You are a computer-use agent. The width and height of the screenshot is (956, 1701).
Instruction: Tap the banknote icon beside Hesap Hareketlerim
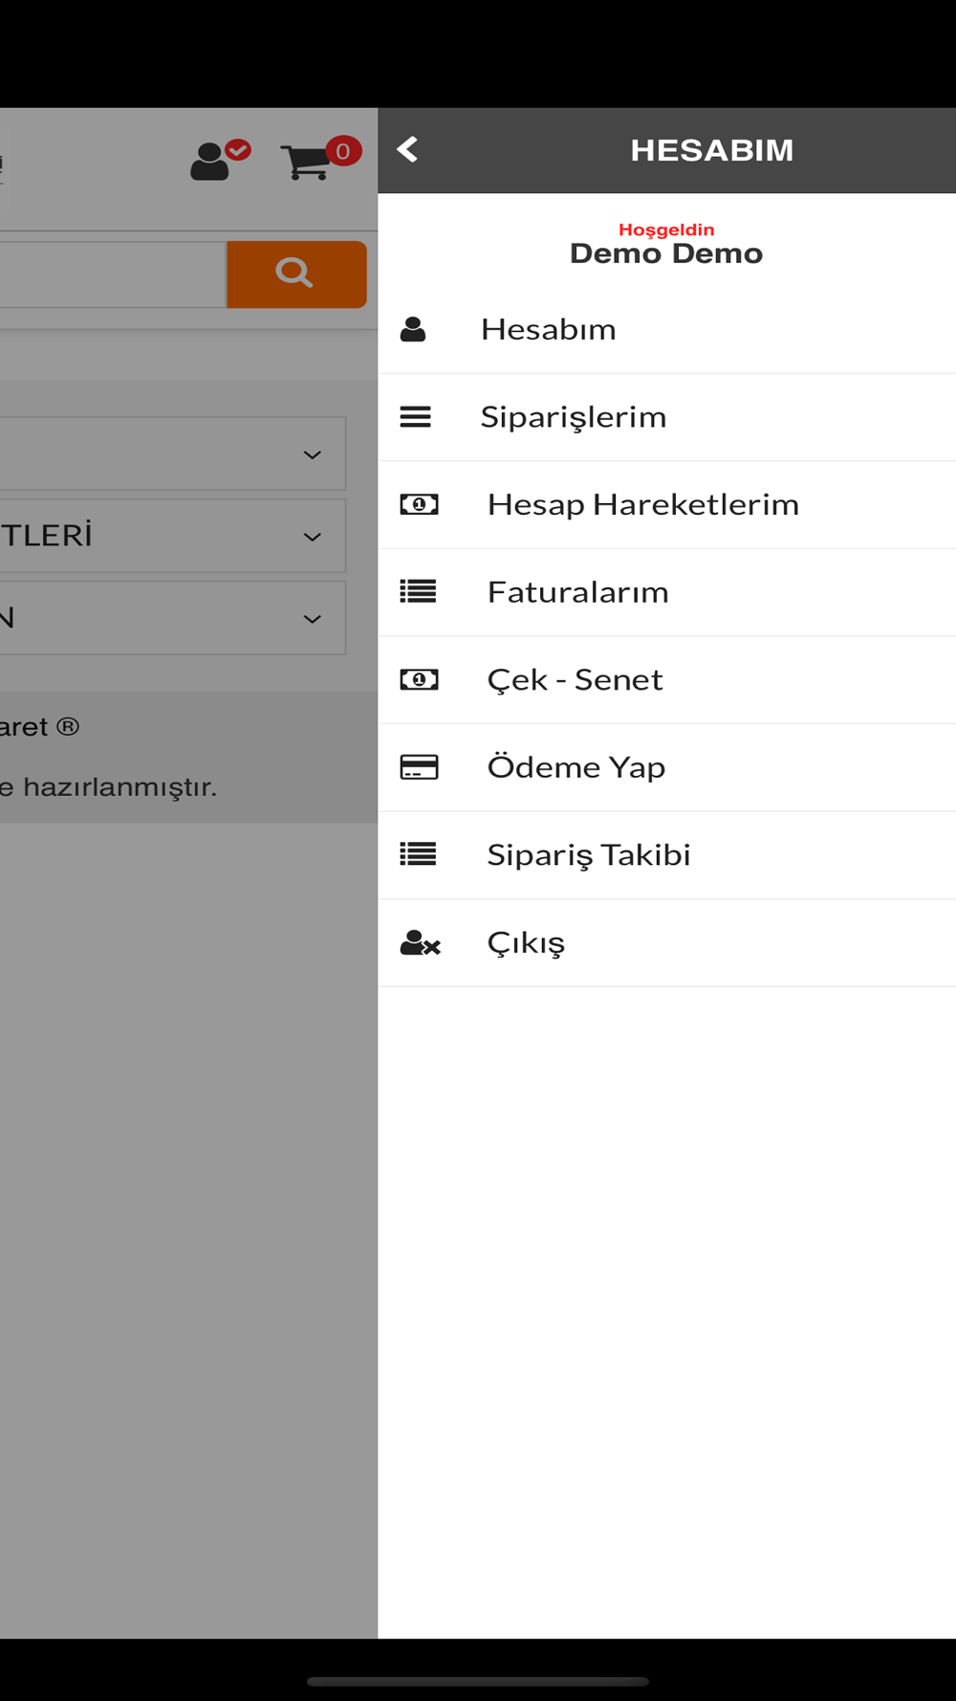click(419, 504)
